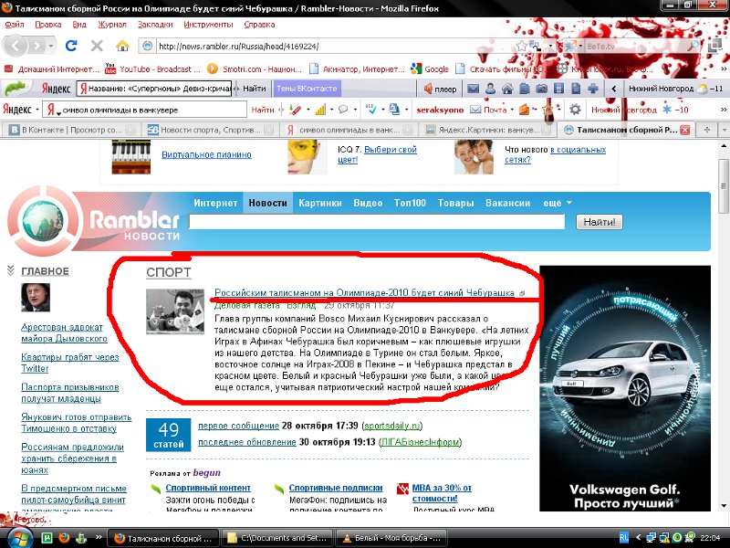Screen dimensions: 730x548
Task: Open Windows Start menu orb
Action: pyautogui.click(x=19, y=538)
